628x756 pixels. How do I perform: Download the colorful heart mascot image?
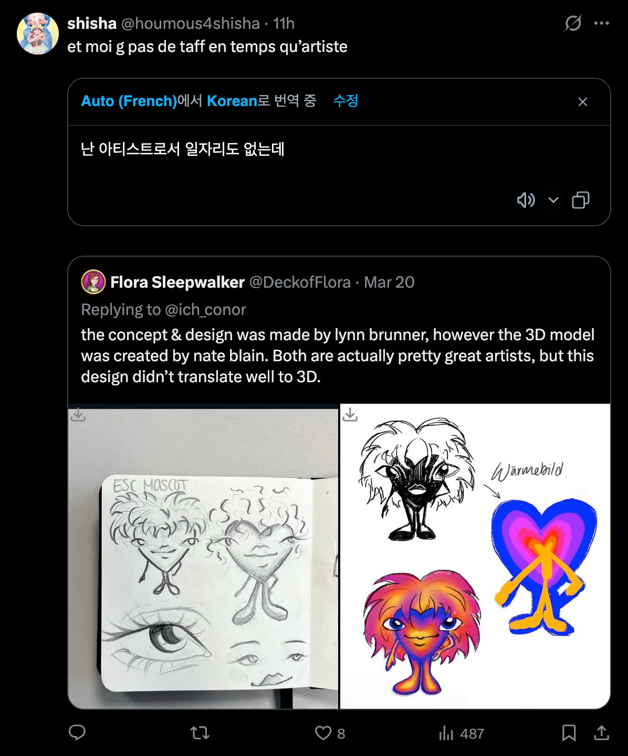pos(350,415)
